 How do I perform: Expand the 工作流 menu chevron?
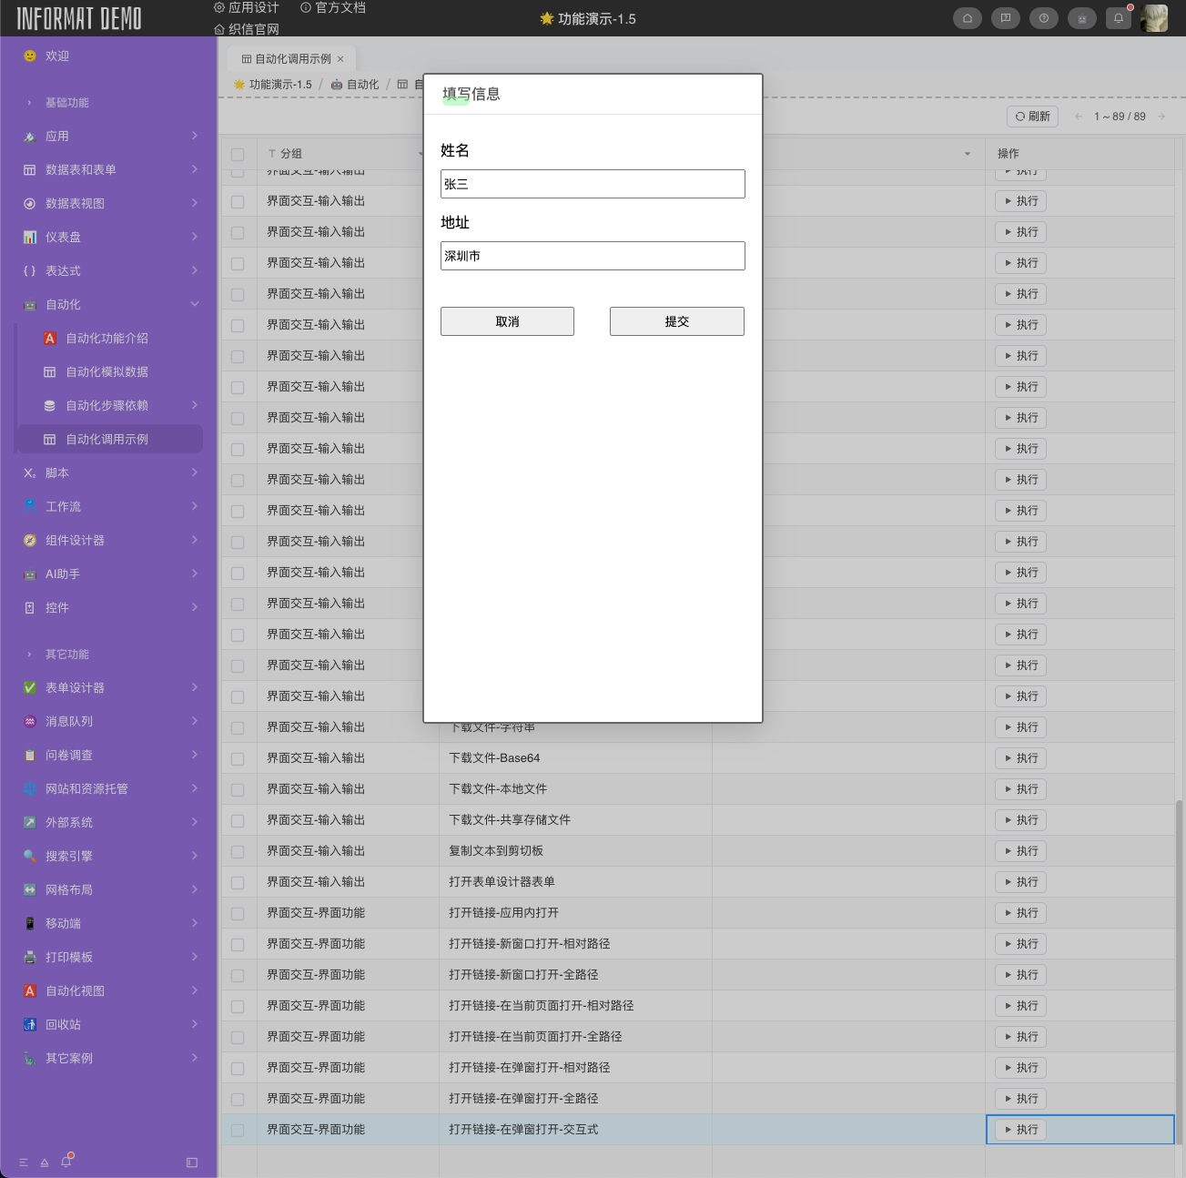coord(195,506)
